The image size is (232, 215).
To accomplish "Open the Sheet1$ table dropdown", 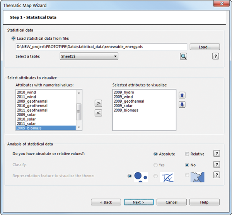I will [89, 56].
